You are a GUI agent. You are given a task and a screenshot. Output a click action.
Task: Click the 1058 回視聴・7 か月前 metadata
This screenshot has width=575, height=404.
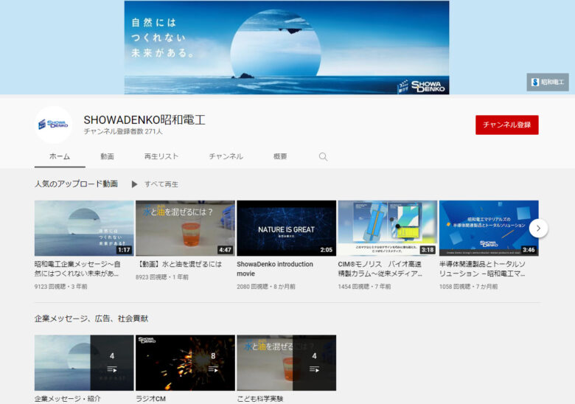click(468, 287)
